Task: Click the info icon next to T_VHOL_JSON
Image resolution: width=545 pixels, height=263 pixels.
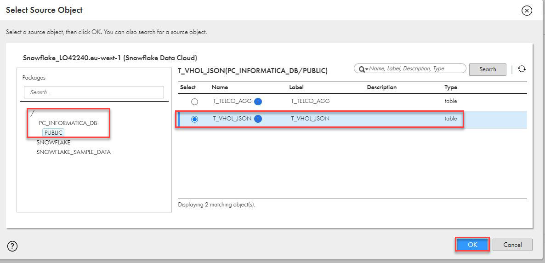Action: (258, 119)
